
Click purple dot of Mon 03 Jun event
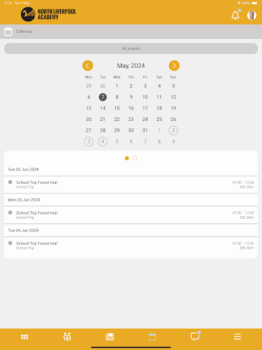pos(10,213)
